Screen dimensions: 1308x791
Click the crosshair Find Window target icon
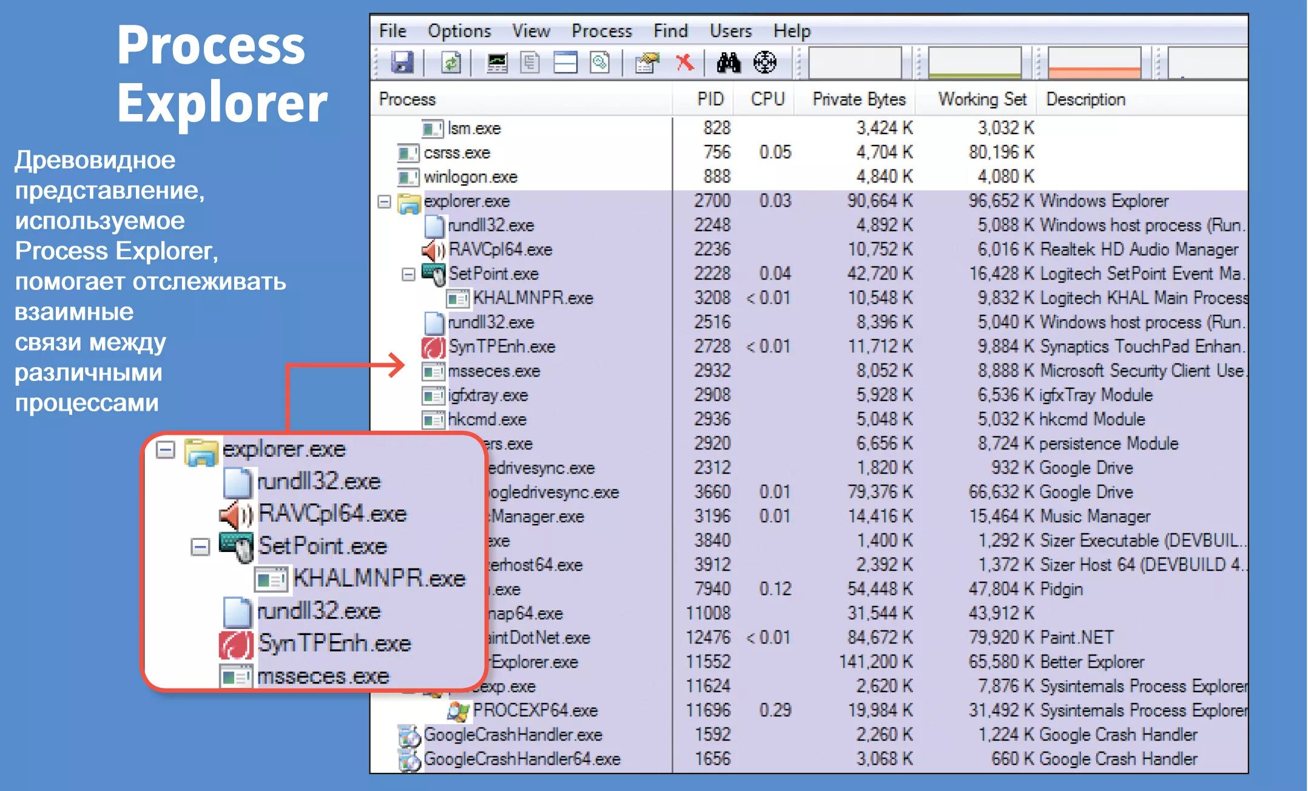(x=764, y=62)
